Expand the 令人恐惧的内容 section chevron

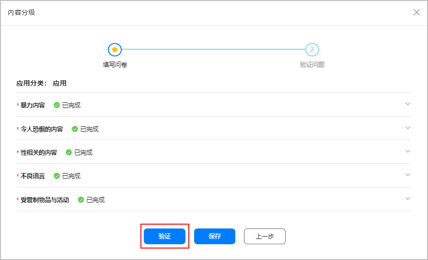[x=408, y=128]
